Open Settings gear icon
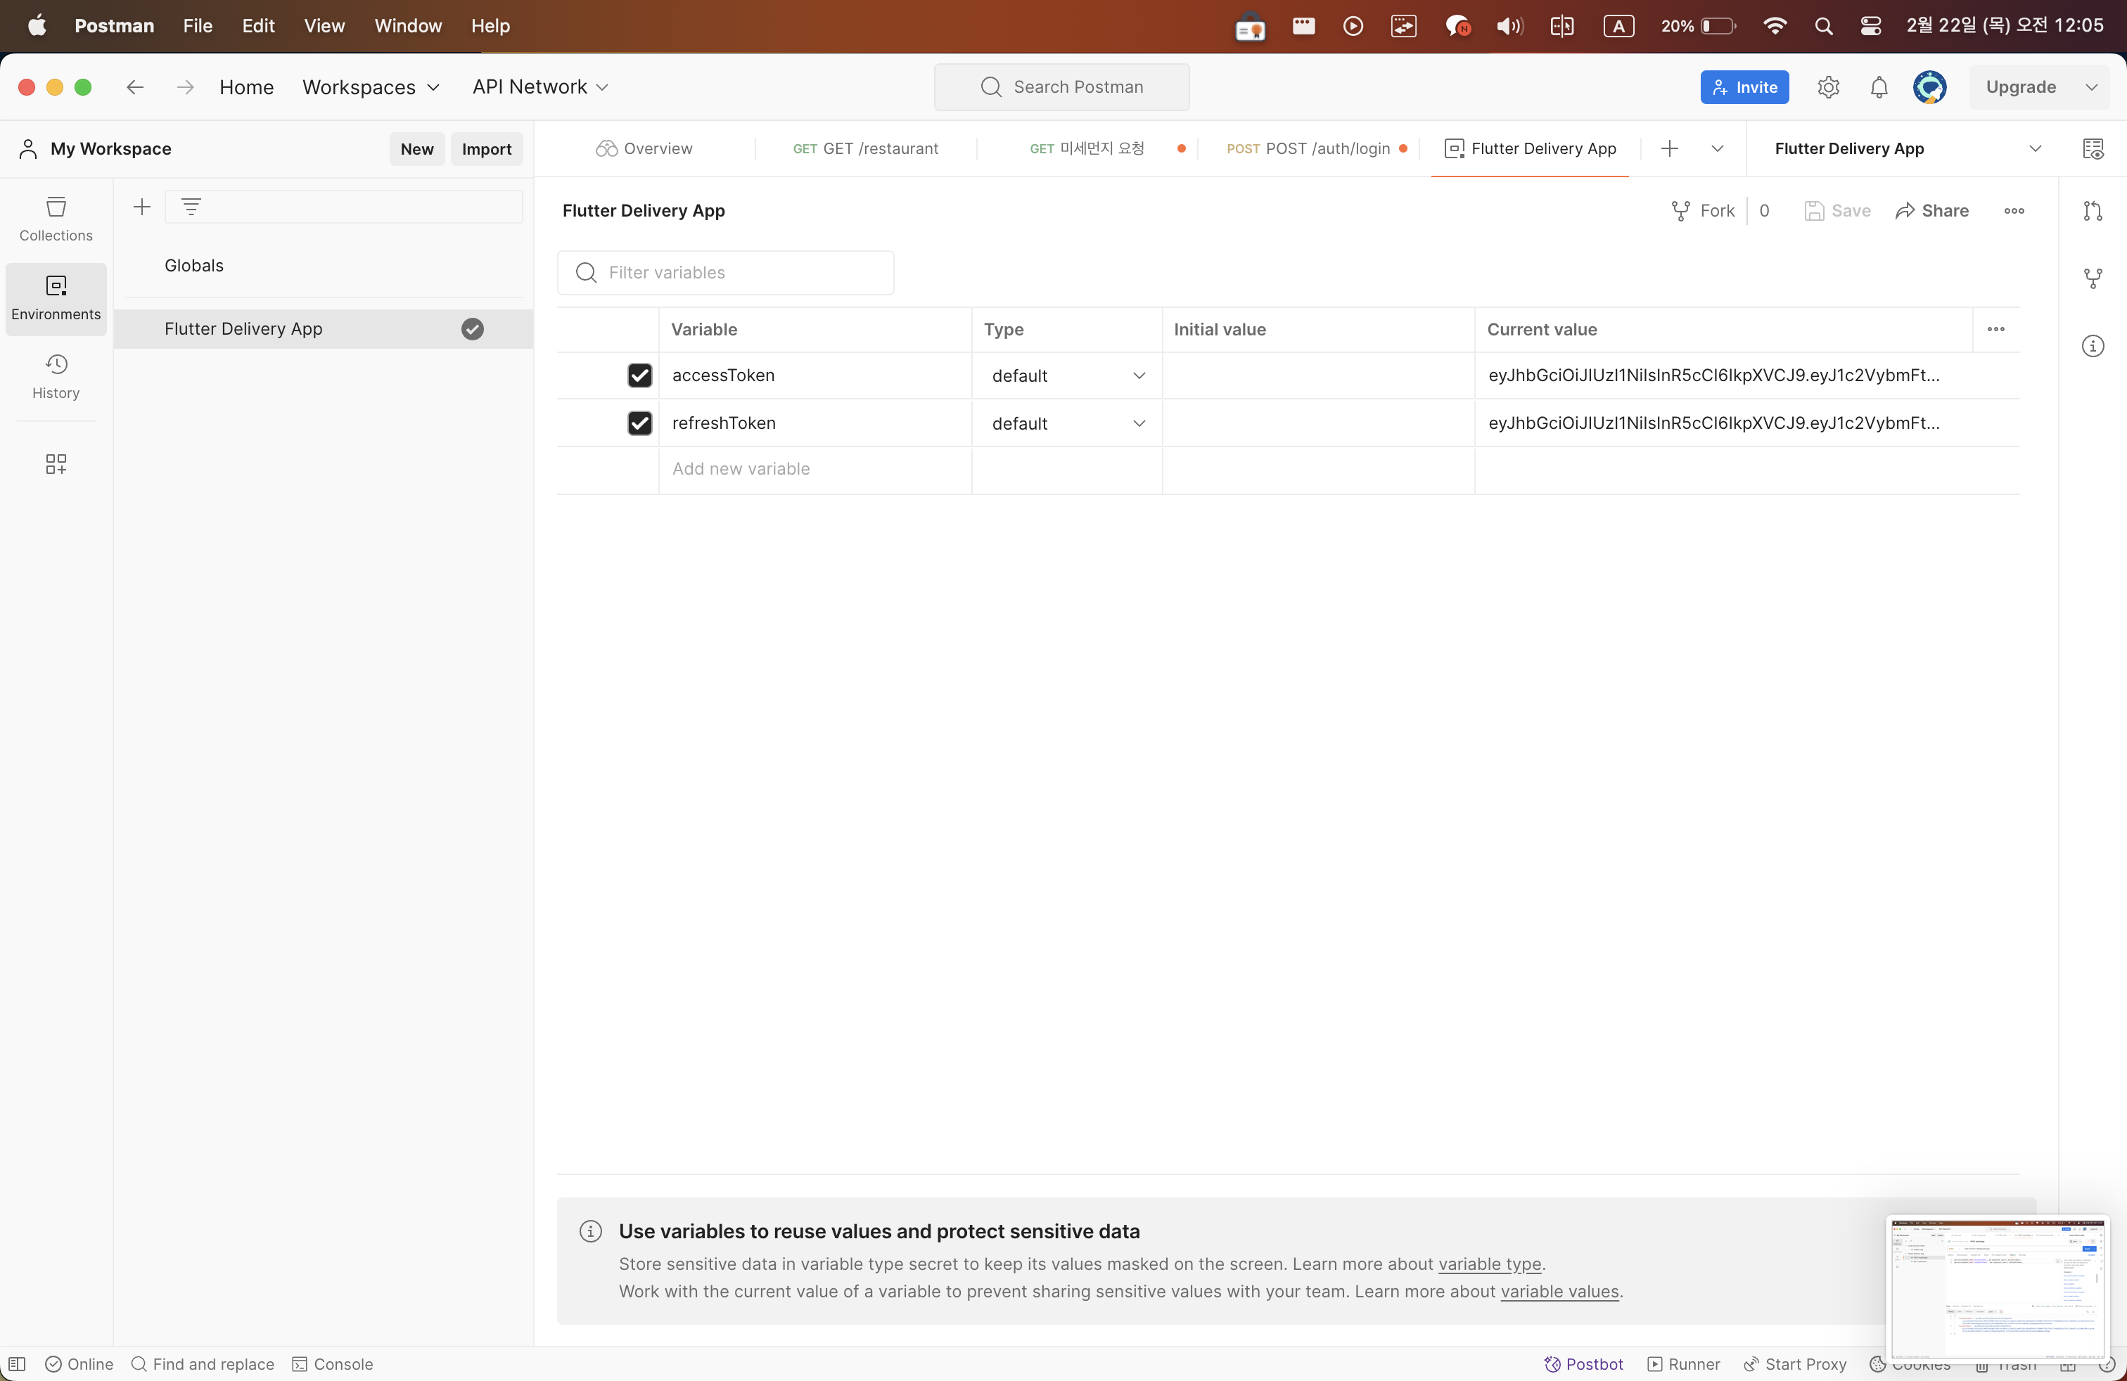 coord(1827,86)
